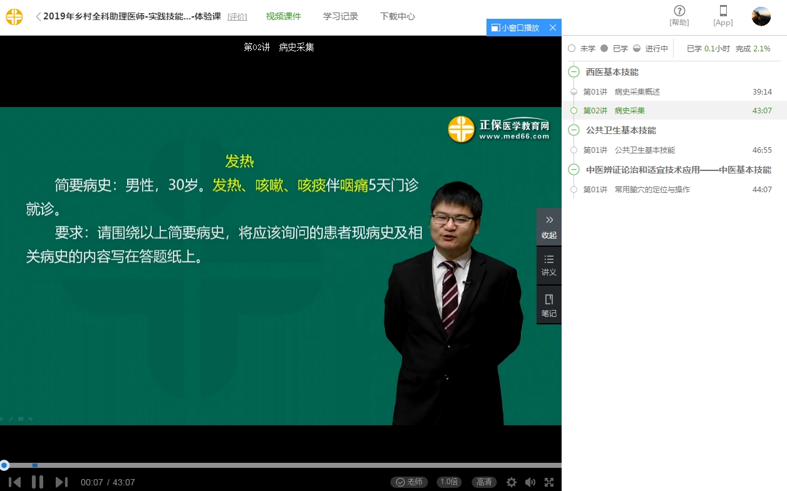787x491 pixels.
Task: Open the Help icon at top right
Action: [679, 11]
